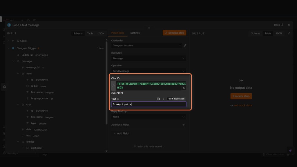Switch input view to Schema
This screenshot has height=167, width=297.
78,33
